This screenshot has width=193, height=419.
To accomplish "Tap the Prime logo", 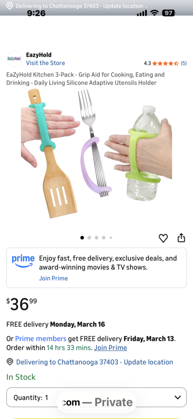I will (x=23, y=261).
